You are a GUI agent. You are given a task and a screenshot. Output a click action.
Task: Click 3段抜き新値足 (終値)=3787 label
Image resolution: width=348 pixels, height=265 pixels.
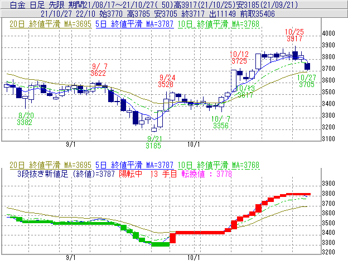point(66,174)
